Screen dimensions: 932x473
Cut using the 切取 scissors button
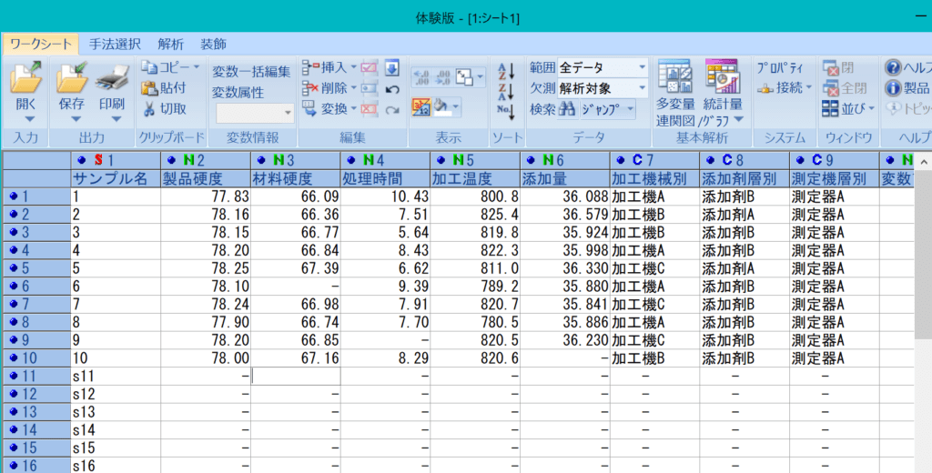(166, 109)
